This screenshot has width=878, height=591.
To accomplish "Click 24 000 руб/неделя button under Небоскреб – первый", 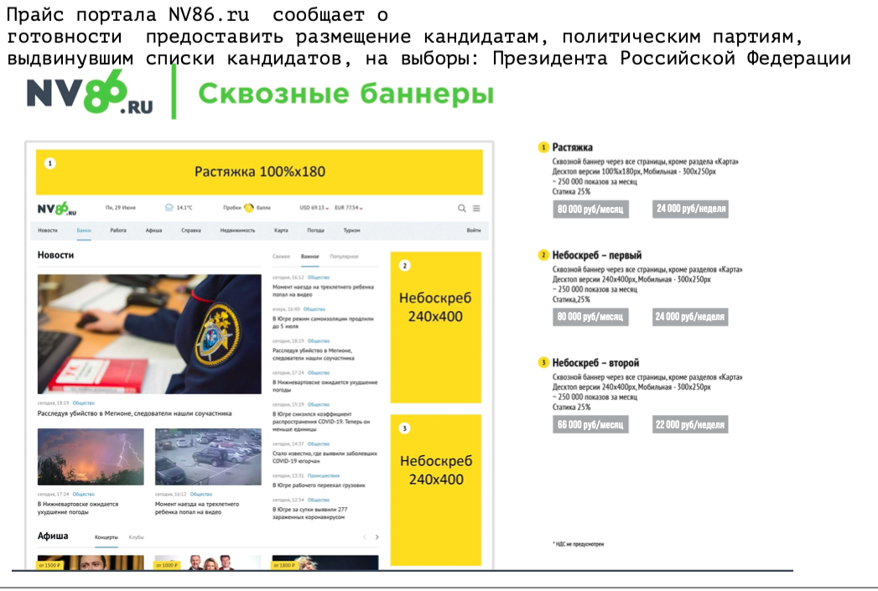I will (x=690, y=317).
